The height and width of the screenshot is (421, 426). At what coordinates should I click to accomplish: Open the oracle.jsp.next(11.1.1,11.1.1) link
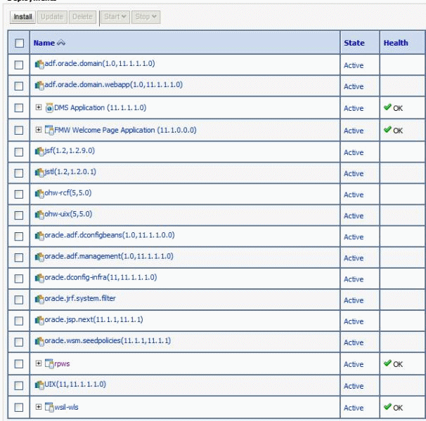pyautogui.click(x=93, y=319)
